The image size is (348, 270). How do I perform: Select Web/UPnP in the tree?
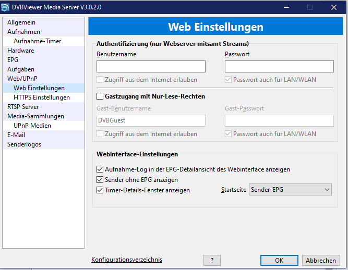[44, 79]
